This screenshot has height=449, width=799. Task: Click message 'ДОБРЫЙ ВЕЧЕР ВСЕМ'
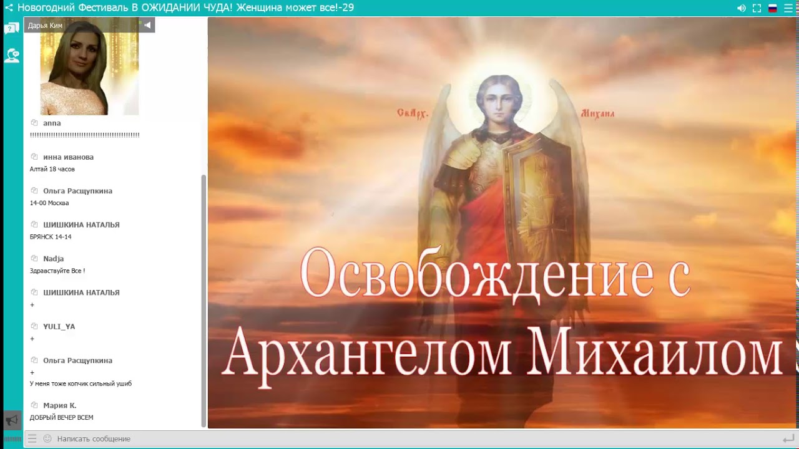pos(61,417)
